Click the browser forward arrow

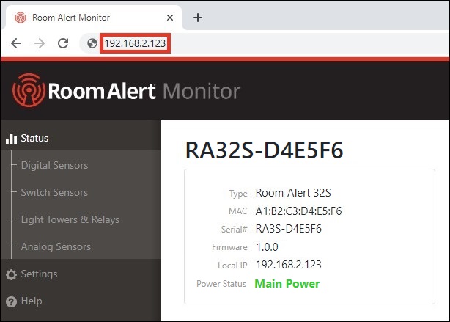point(40,43)
